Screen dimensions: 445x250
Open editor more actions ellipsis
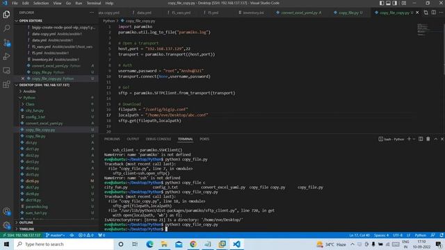[441, 12]
